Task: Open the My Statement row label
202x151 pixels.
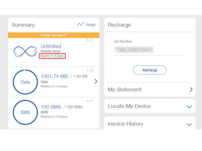Action: [125, 90]
